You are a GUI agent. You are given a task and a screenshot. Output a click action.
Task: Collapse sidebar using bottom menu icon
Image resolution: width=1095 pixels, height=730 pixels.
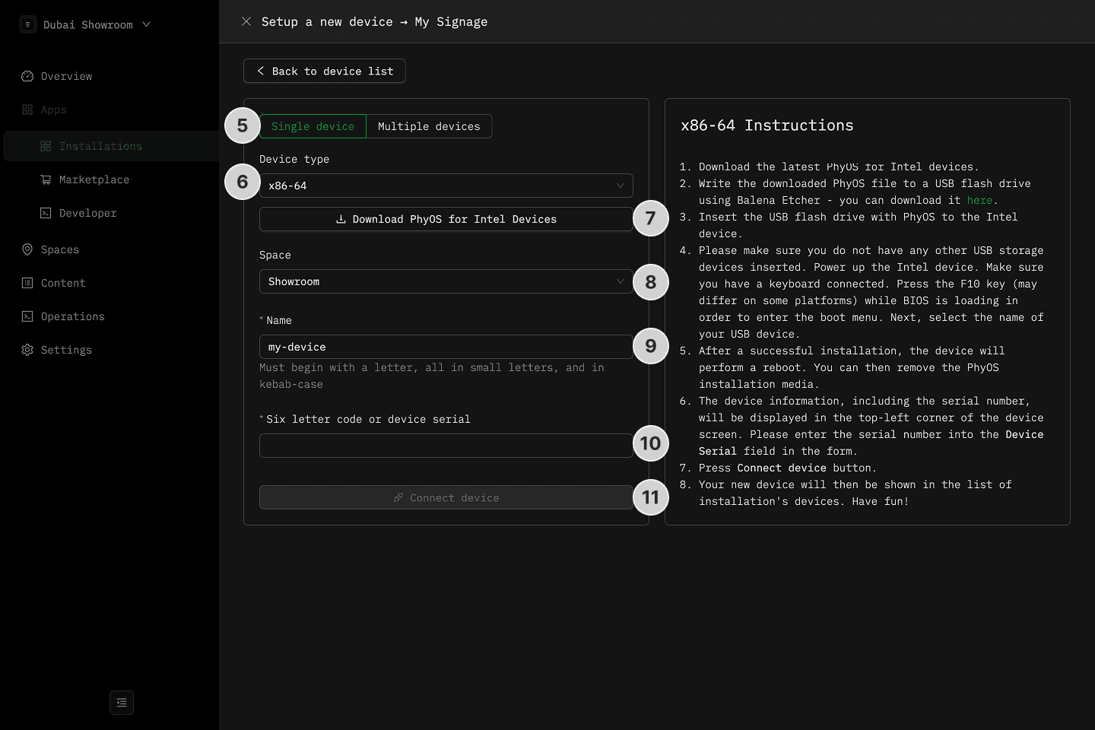122,703
